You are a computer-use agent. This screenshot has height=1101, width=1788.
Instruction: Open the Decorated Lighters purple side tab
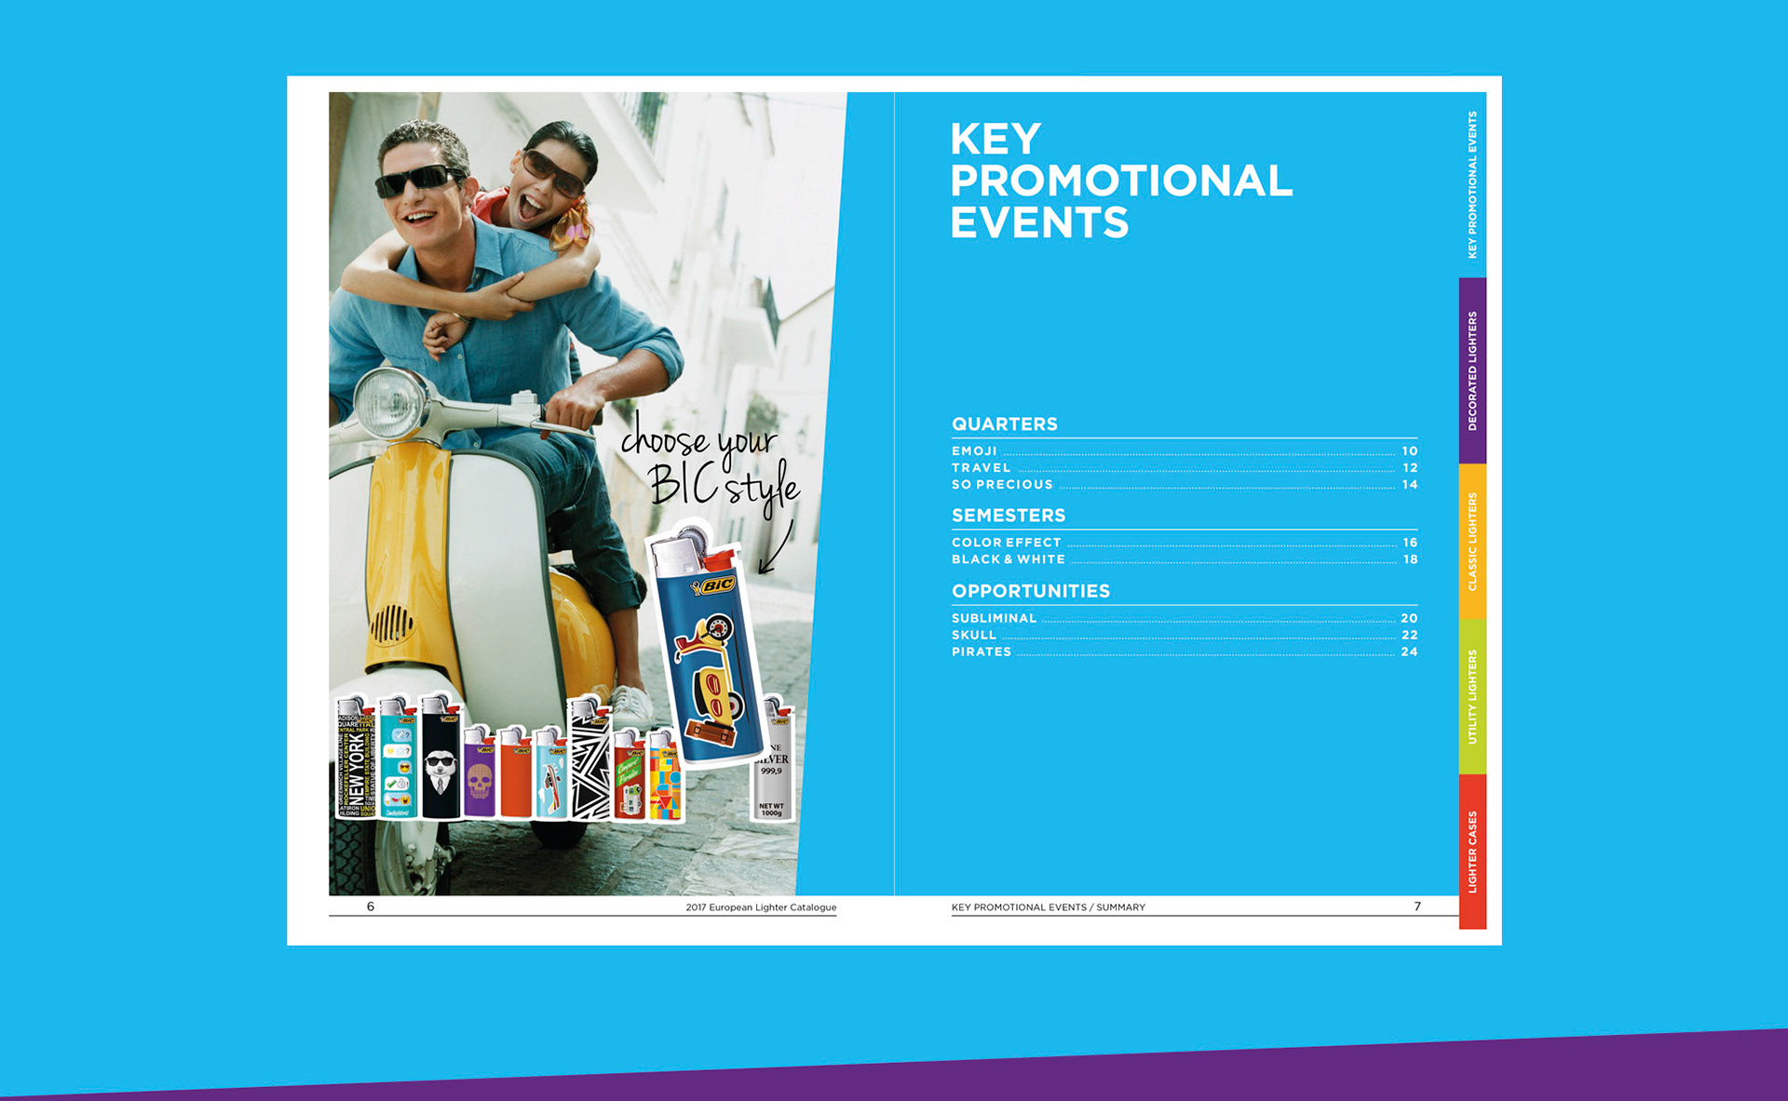pyautogui.click(x=1472, y=370)
